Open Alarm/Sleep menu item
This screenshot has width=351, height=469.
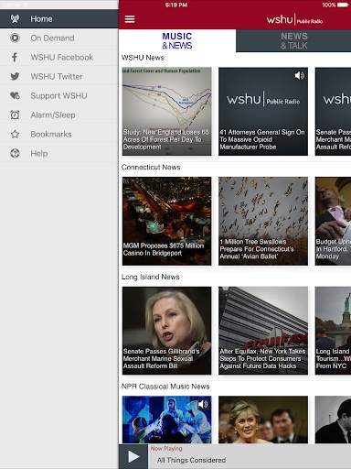coord(59,115)
